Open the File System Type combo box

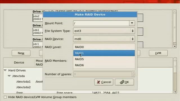[x=104, y=31]
